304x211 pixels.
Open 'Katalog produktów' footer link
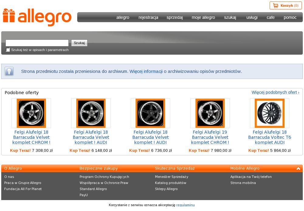tap(171, 183)
